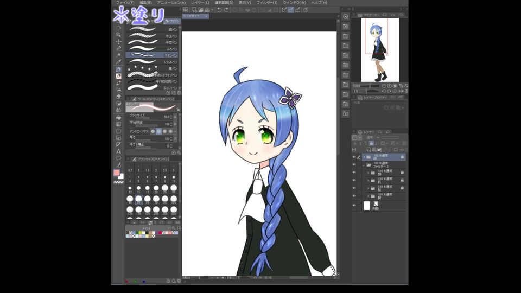Select the Balloon tool
This screenshot has width=521, height=293.
118,158
